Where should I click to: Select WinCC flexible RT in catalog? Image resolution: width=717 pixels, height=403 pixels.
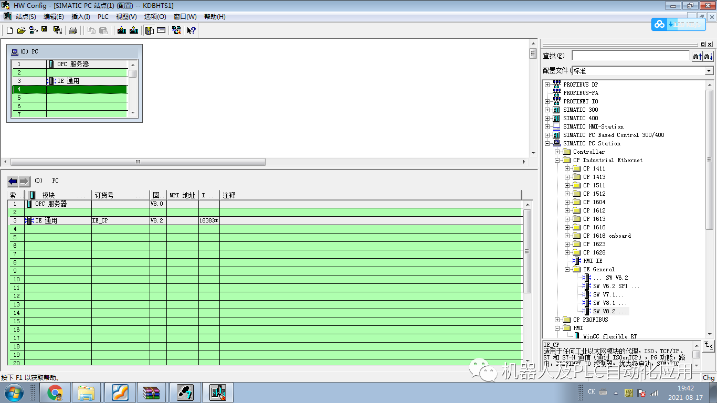coord(610,336)
